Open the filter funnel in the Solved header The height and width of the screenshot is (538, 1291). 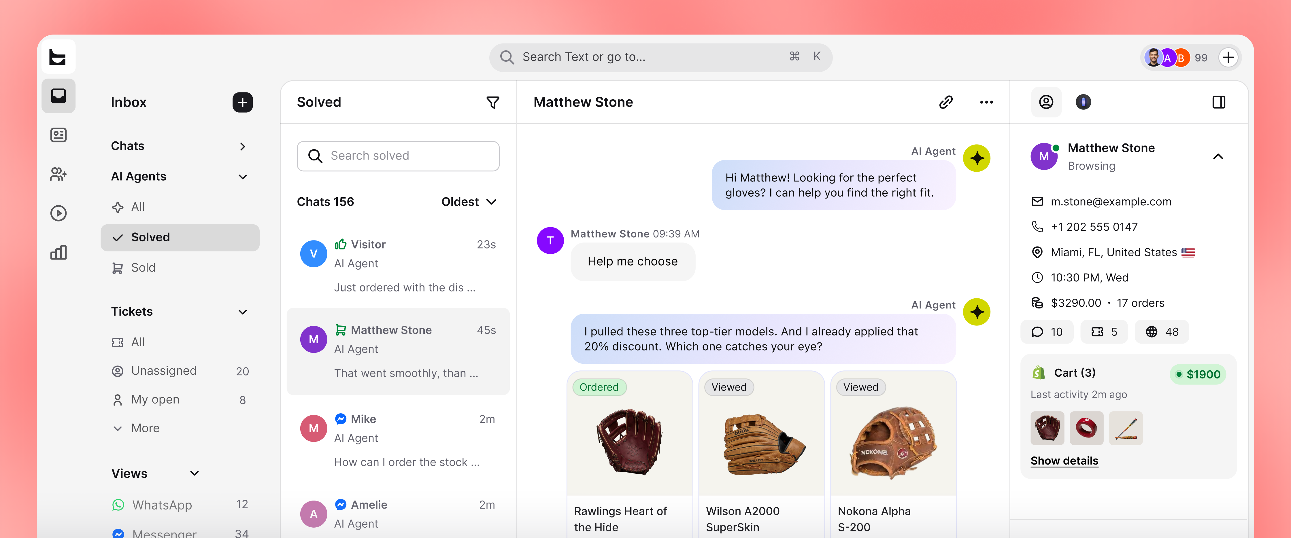click(493, 102)
